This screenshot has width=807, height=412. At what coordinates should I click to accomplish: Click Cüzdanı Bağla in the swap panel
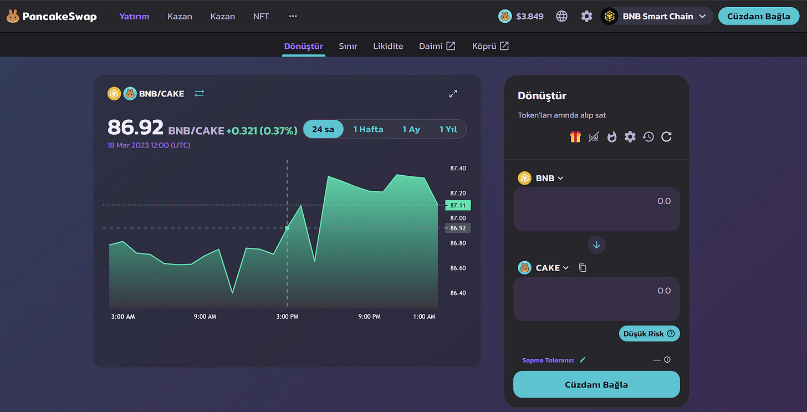(x=596, y=384)
